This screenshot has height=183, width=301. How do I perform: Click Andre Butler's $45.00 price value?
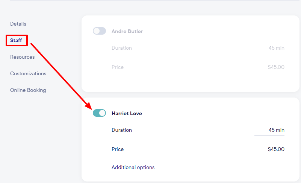(275, 67)
